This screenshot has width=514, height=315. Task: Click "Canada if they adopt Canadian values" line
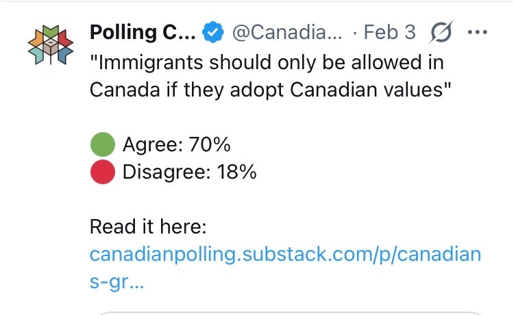(x=270, y=90)
